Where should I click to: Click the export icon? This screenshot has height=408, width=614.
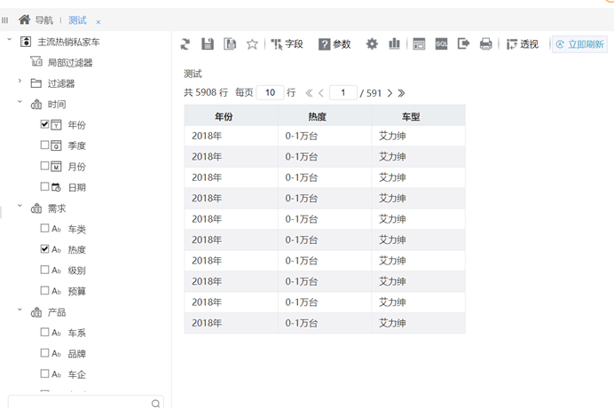coord(463,43)
